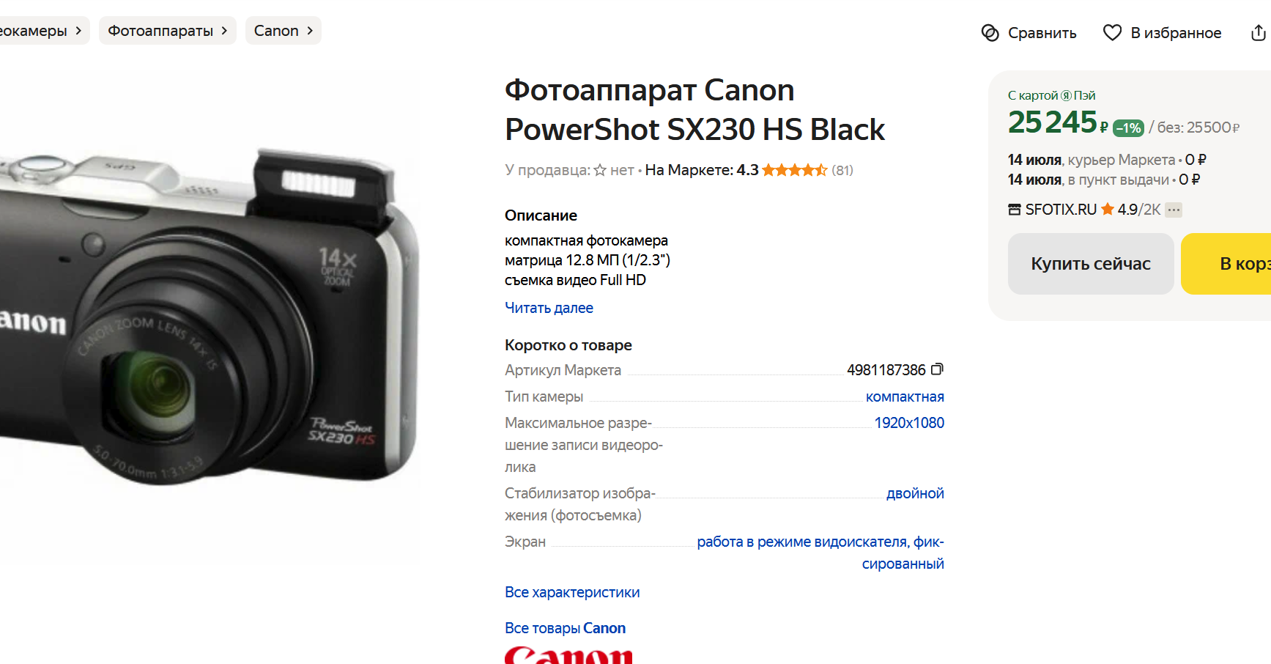This screenshot has height=664, width=1271.
Task: Open Все товары Canon link
Action: pyautogui.click(x=565, y=628)
